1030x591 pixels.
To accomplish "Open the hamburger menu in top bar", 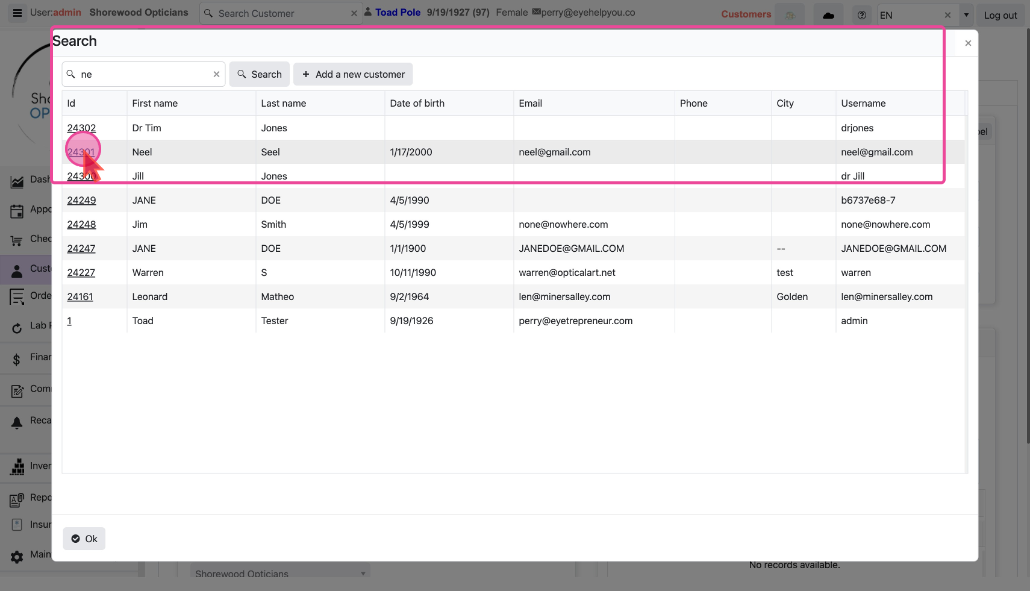I will click(x=17, y=13).
